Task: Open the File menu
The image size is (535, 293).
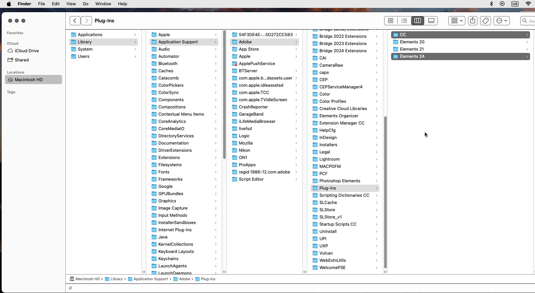Action: coord(41,4)
